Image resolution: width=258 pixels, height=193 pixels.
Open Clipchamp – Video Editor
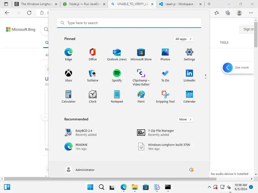141,77
